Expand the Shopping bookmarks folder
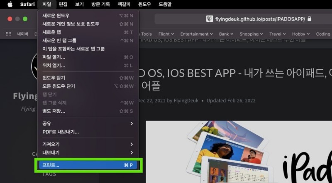This screenshot has height=183, width=332. [x=251, y=34]
